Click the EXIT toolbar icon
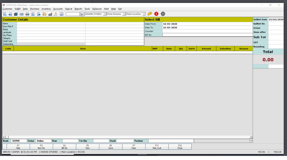The height and width of the screenshot is (160, 287). click(x=56, y=14)
